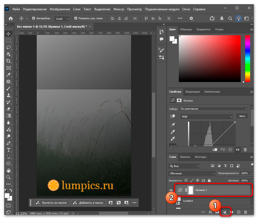This screenshot has height=219, width=258.
Task: Select the Move tool in the toolbar
Action: click(x=8, y=34)
